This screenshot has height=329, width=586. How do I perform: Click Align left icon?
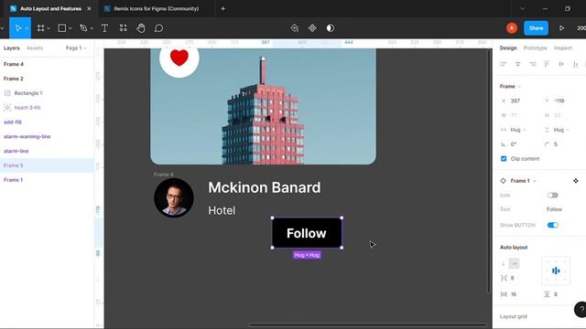503,64
